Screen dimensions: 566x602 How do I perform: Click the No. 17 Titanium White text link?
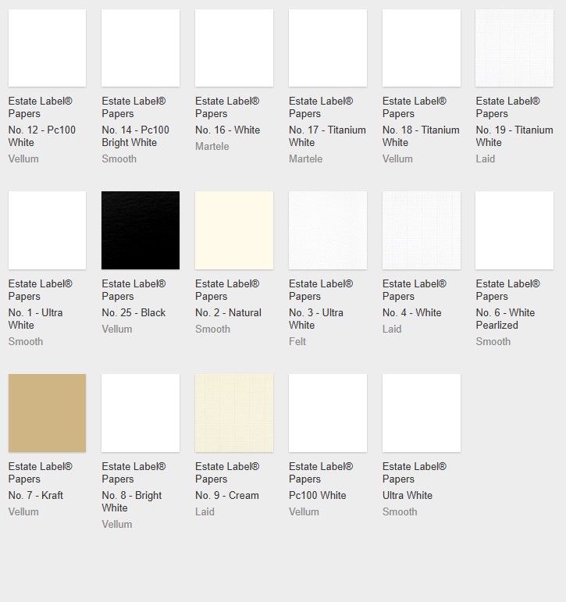(x=327, y=136)
